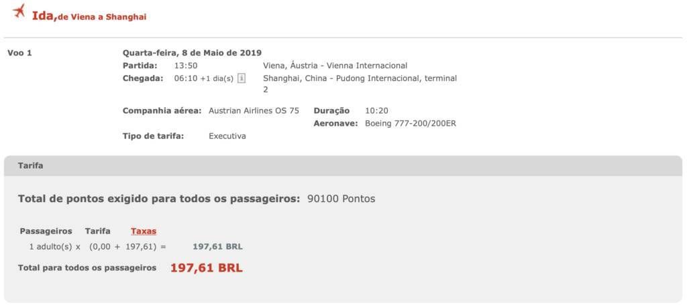The height and width of the screenshot is (305, 687).
Task: Click the Voo 1 label
Action: [x=19, y=53]
